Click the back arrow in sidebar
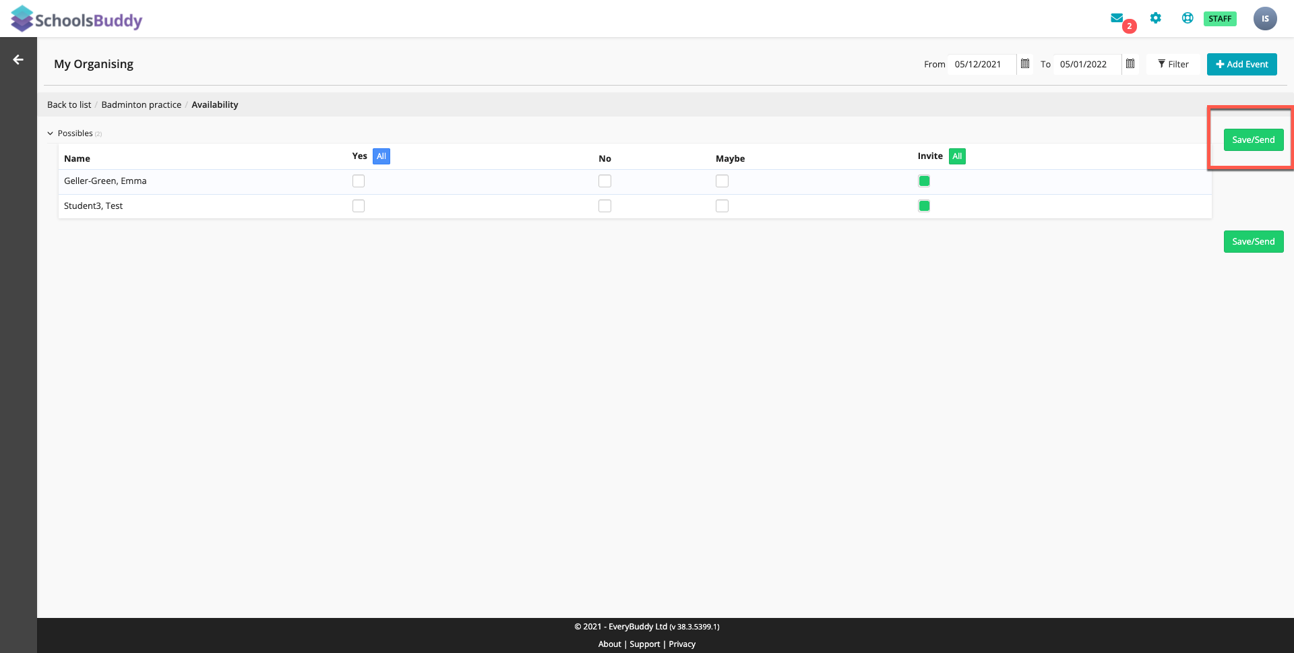Screen dimensions: 1294x653 pos(18,59)
